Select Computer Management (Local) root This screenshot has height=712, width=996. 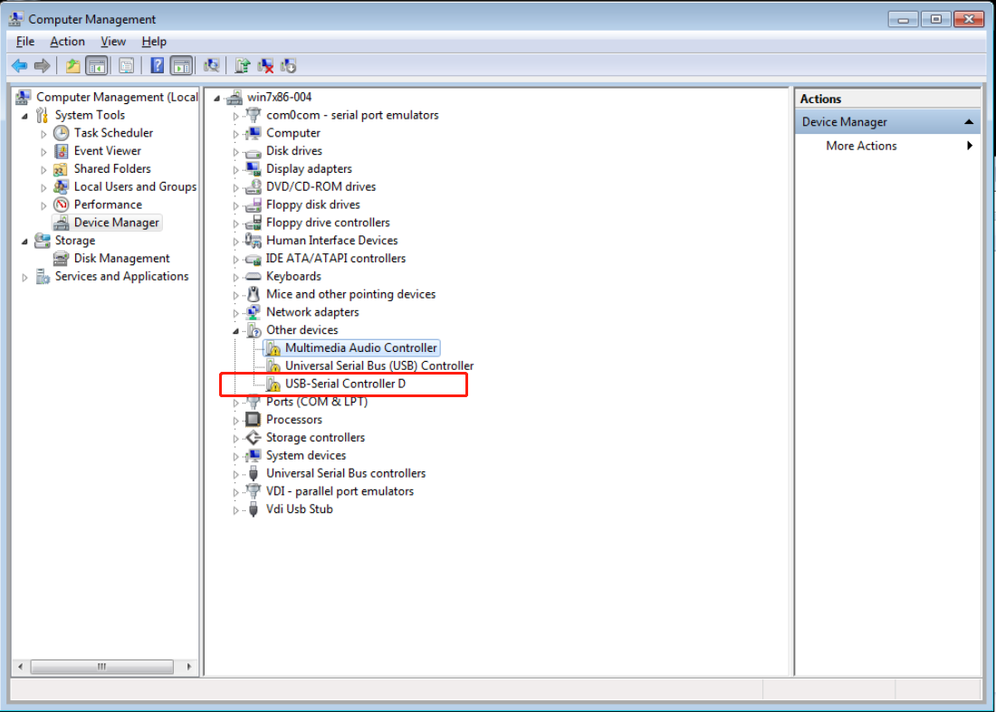[x=117, y=97]
